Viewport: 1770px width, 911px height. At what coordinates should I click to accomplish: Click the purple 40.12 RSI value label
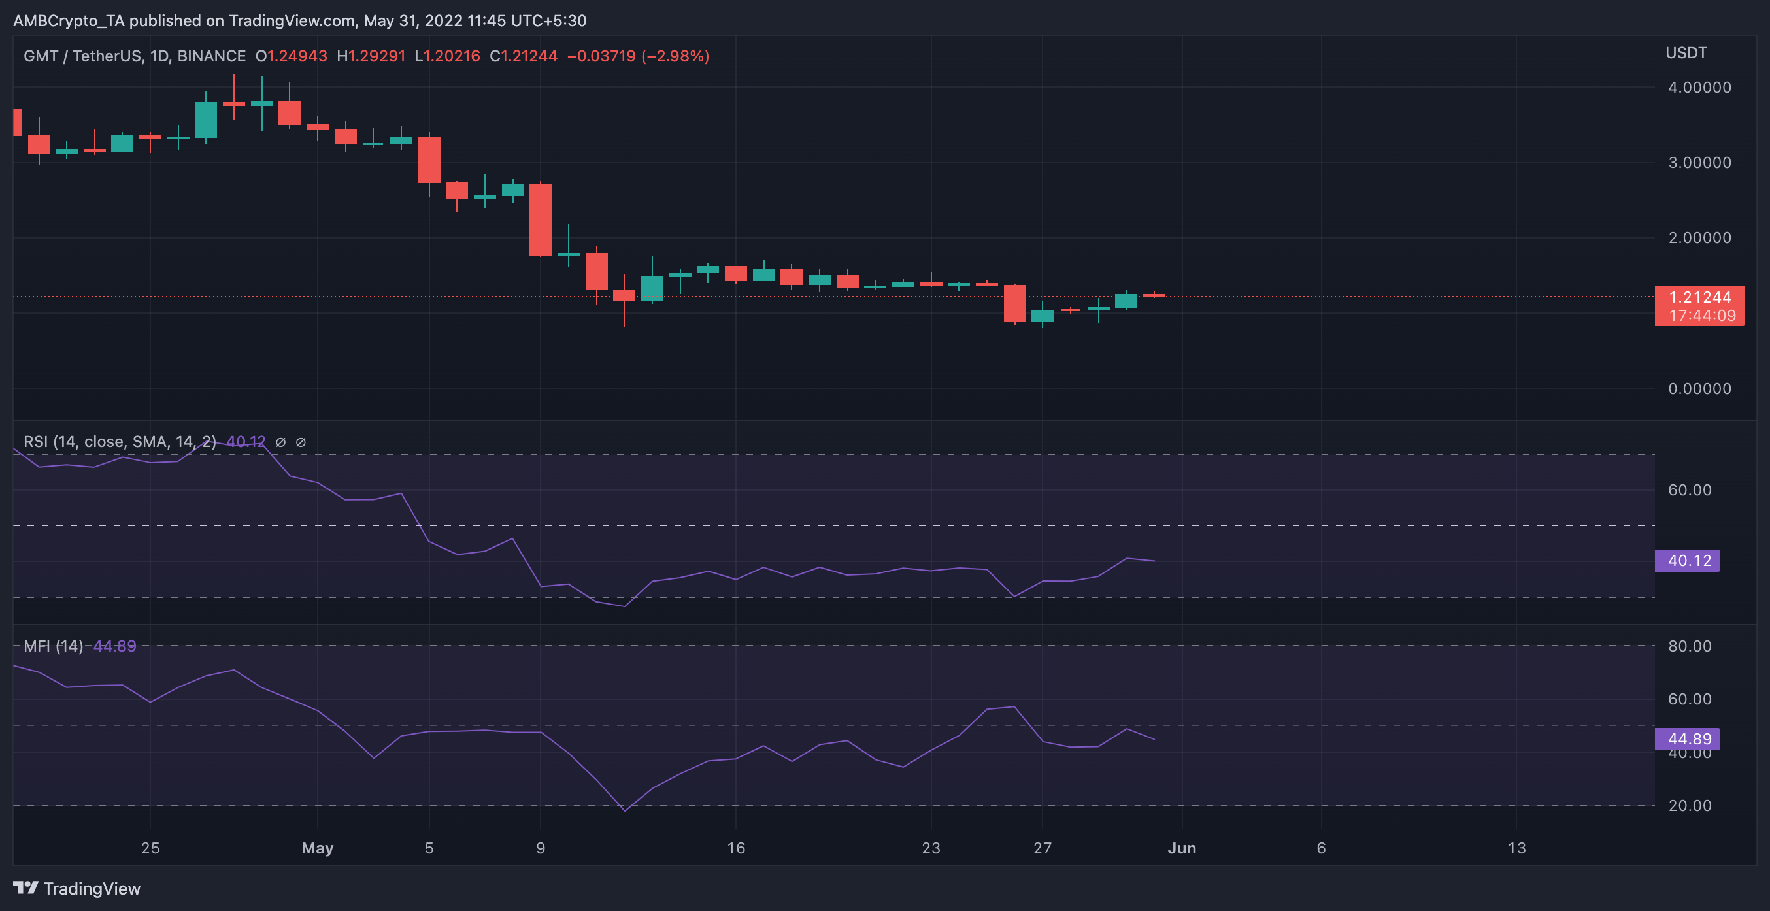[1687, 561]
